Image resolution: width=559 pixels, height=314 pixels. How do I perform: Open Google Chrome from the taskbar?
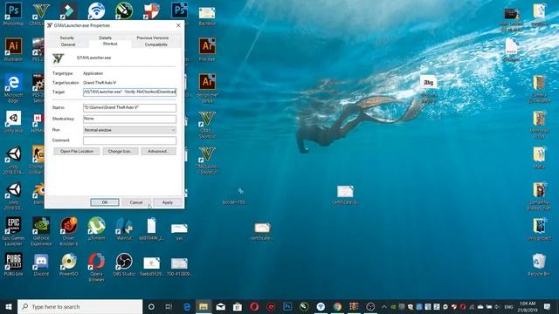[x=337, y=306]
